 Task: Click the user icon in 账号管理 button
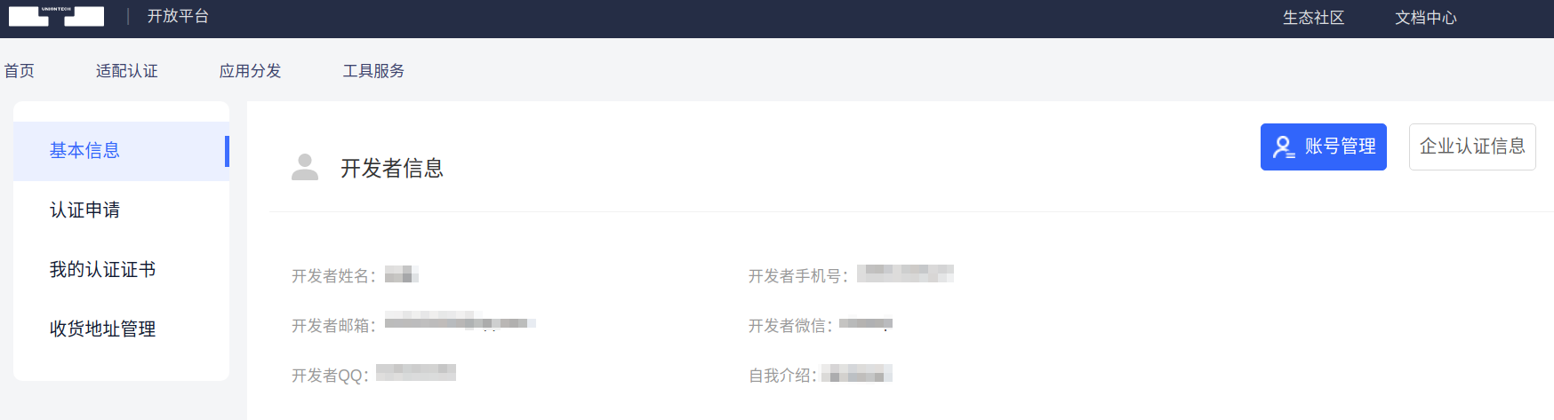point(1284,147)
